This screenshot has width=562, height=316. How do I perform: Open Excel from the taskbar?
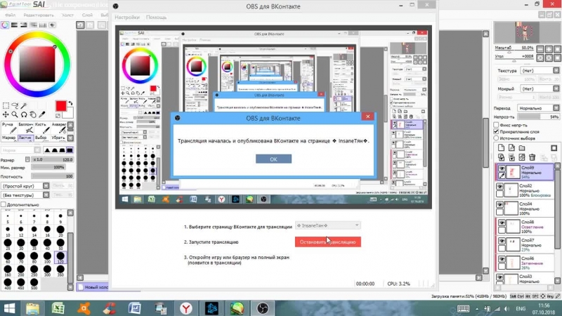tap(58, 308)
